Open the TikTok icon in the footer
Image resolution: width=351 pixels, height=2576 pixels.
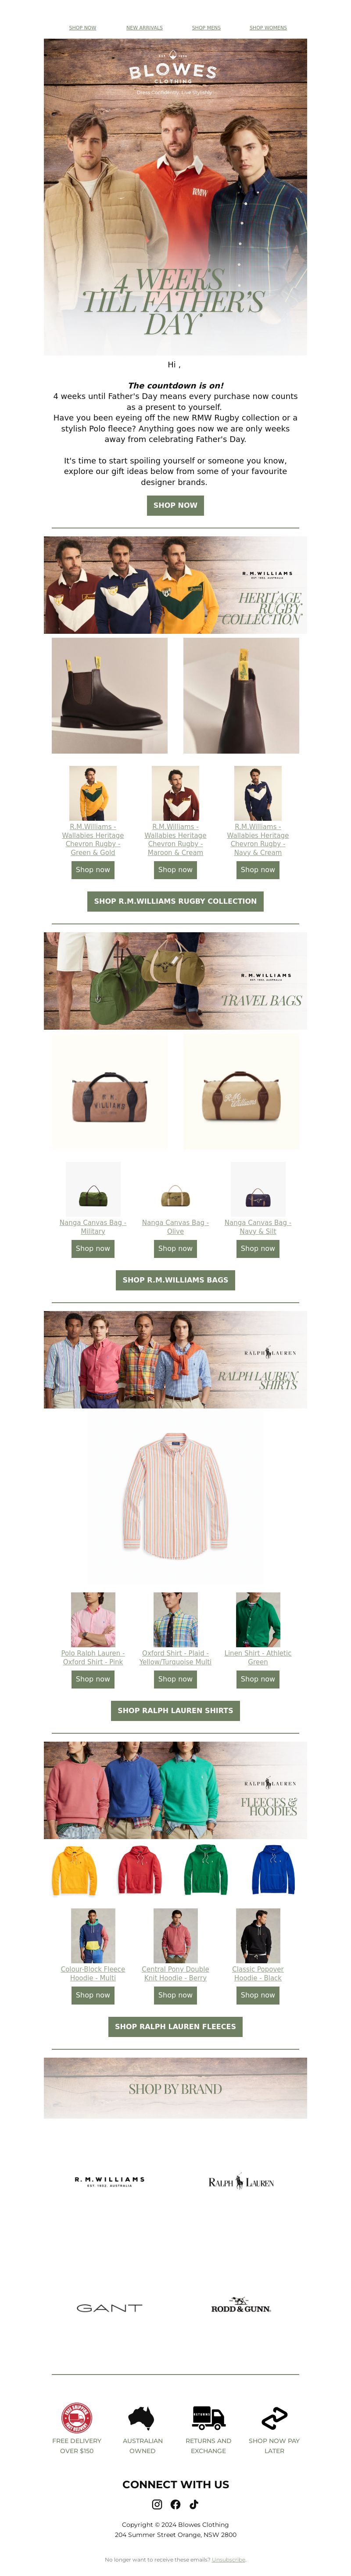pyautogui.click(x=194, y=2504)
